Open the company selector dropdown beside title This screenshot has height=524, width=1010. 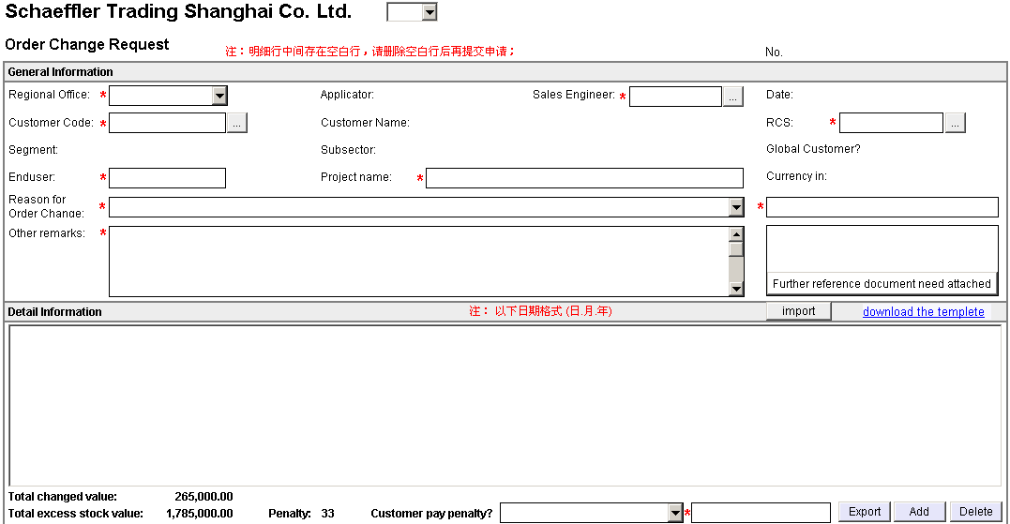click(429, 12)
